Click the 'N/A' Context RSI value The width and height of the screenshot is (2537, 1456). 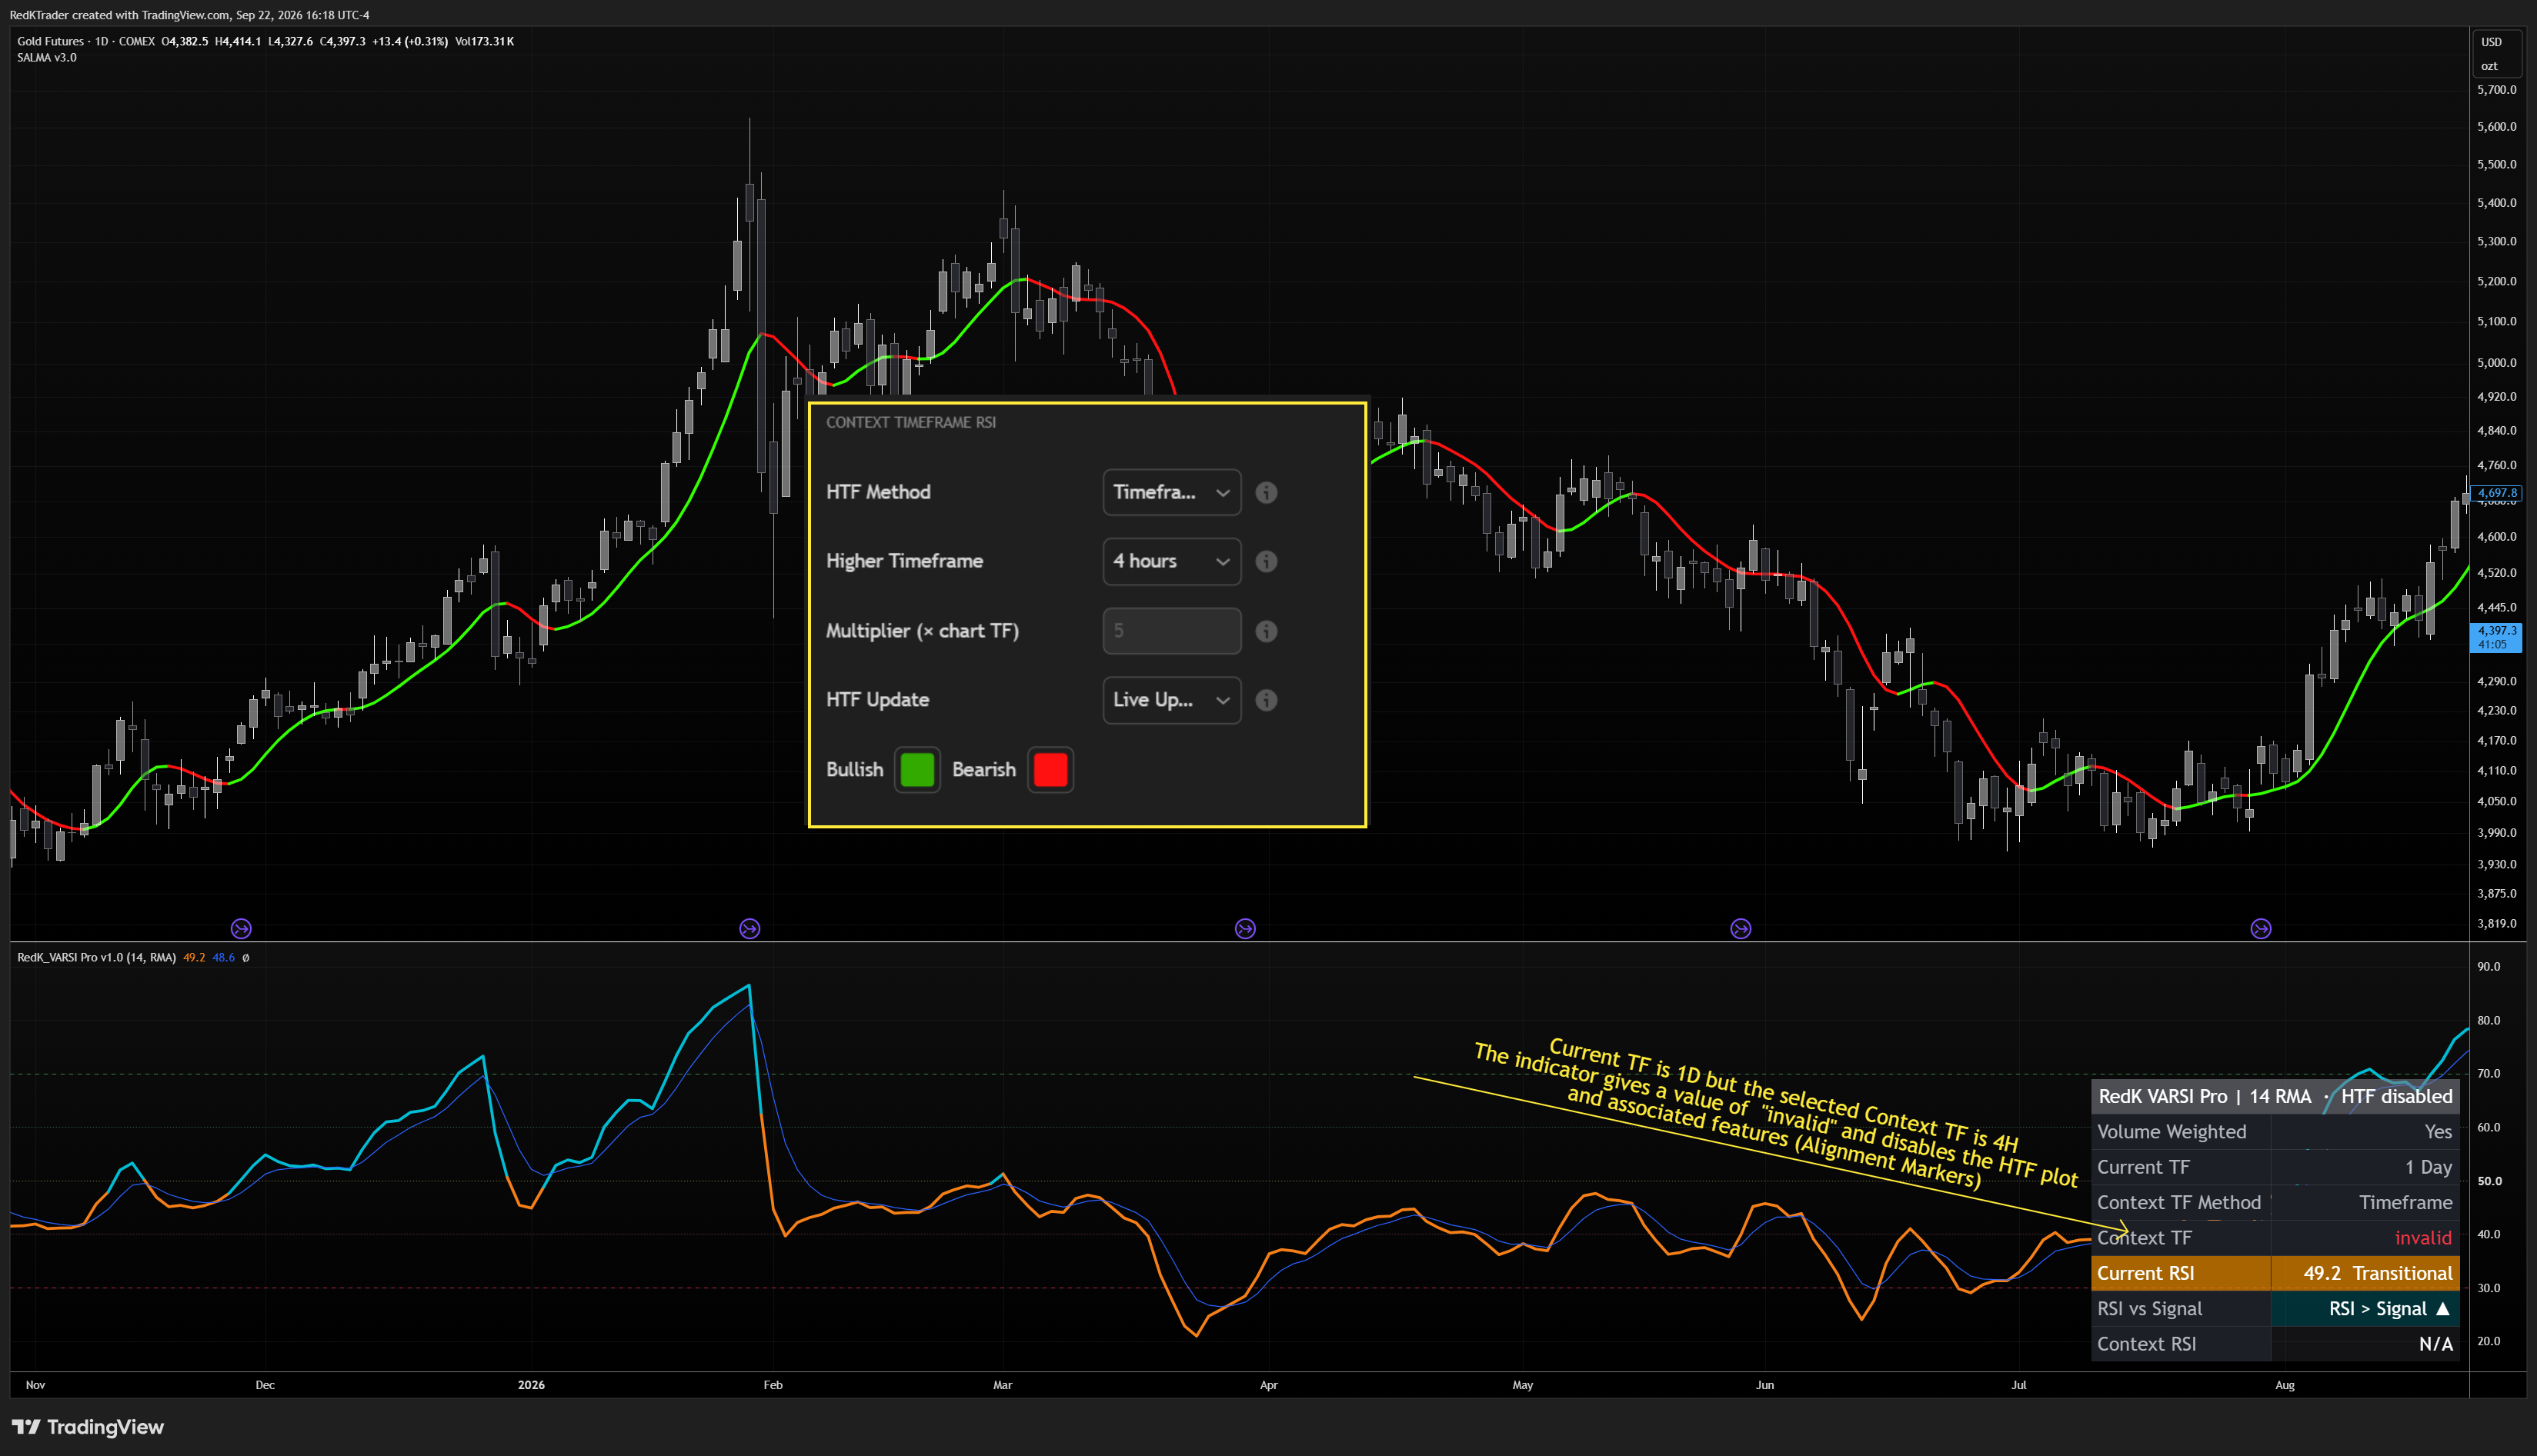(x=2436, y=1344)
